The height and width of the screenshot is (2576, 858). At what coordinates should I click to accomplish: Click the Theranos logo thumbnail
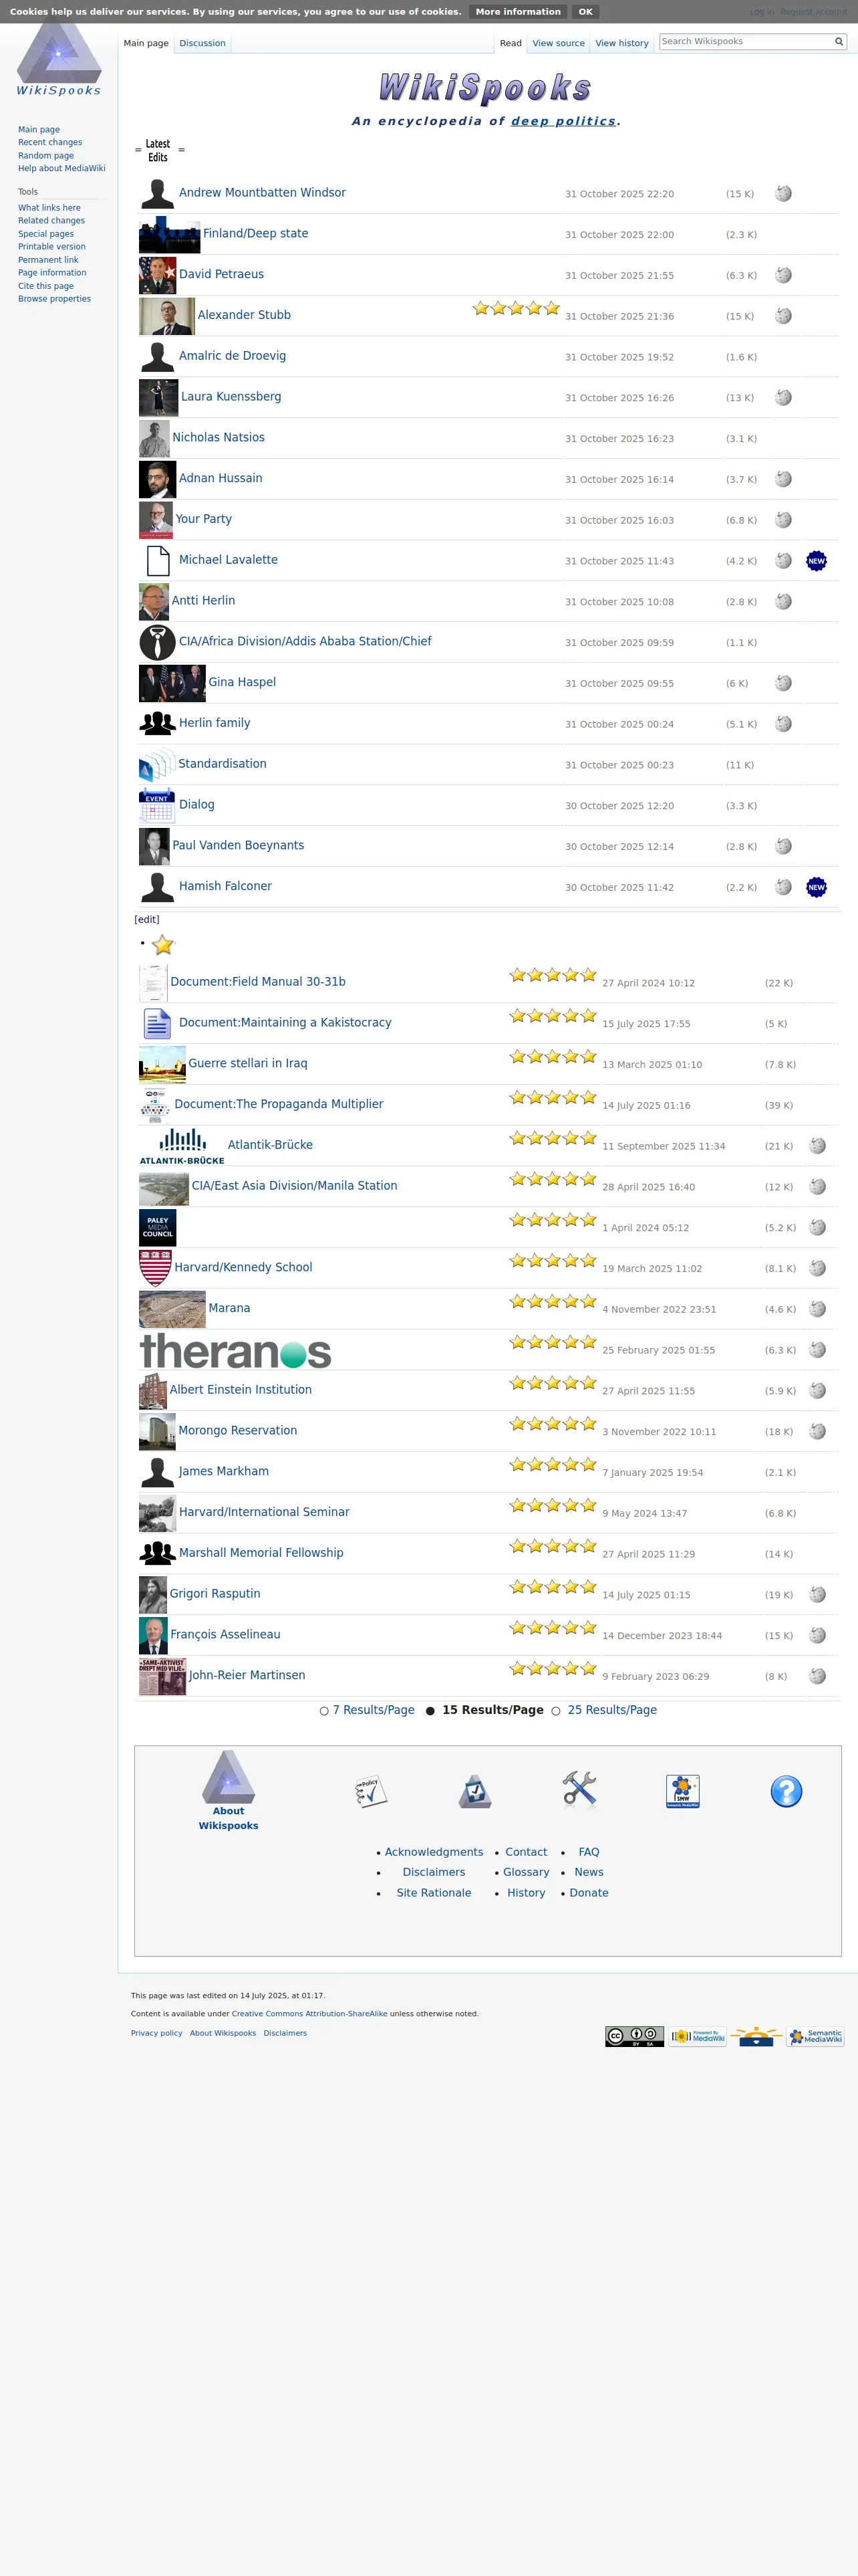pyautogui.click(x=236, y=1350)
